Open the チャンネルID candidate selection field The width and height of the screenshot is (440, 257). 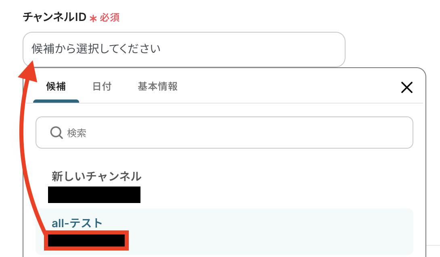[184, 49]
